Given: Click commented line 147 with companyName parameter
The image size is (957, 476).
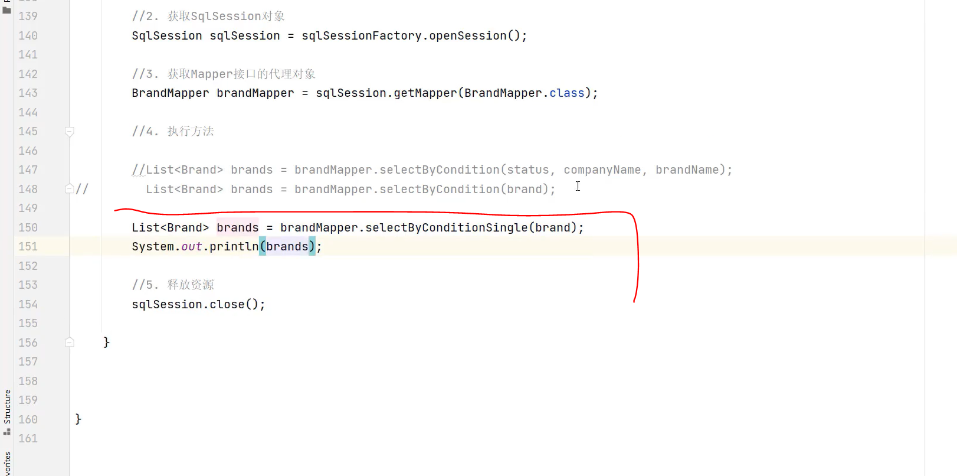Looking at the screenshot, I should coord(432,169).
